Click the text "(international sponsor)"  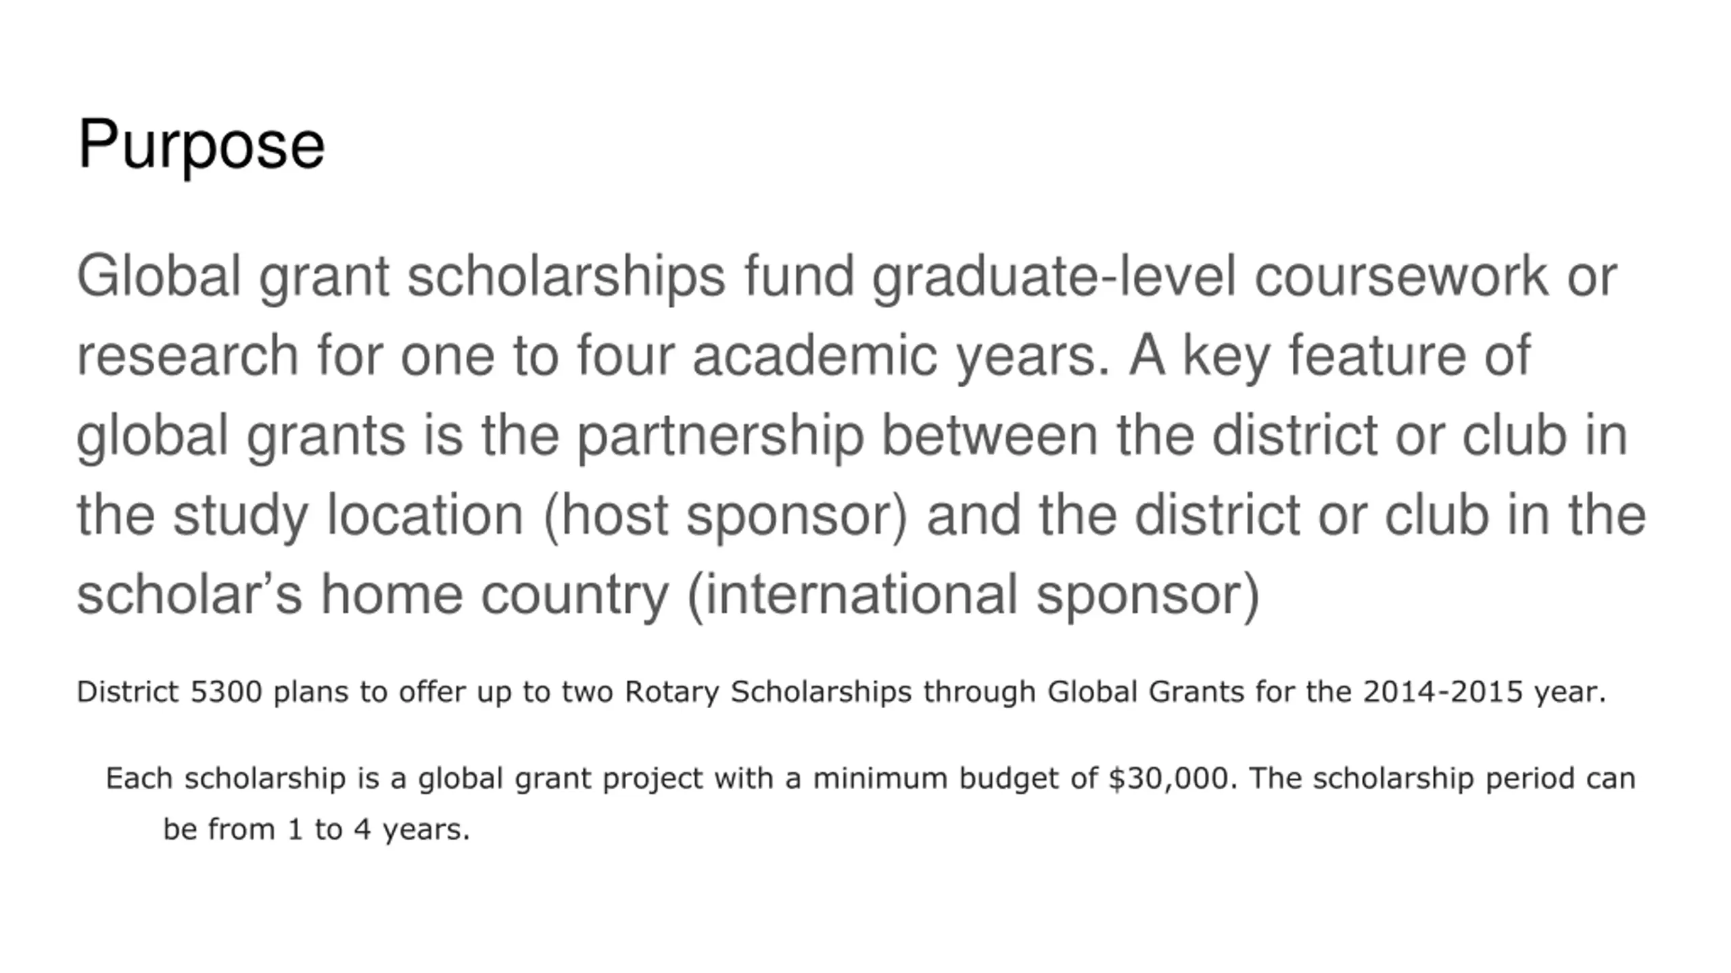(x=973, y=595)
